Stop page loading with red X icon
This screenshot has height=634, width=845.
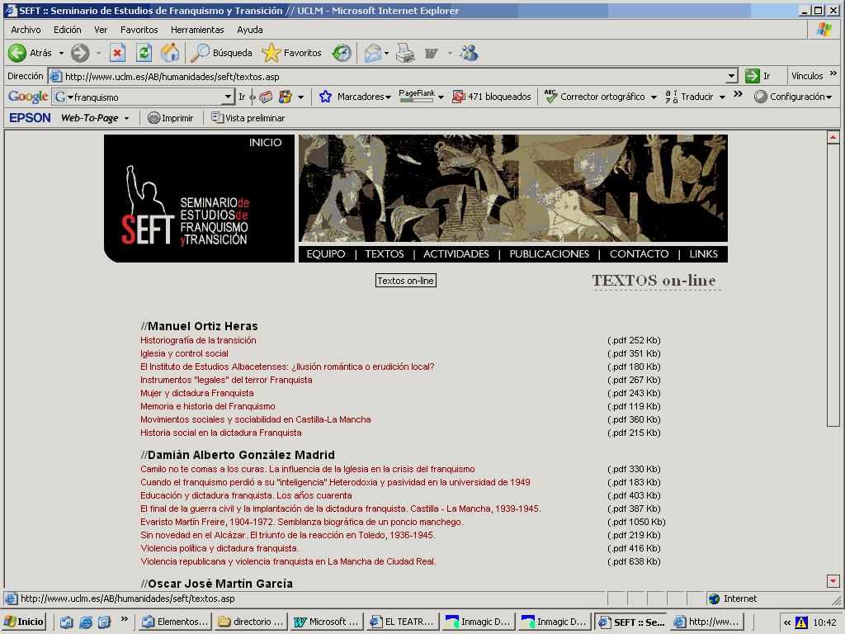[x=117, y=53]
